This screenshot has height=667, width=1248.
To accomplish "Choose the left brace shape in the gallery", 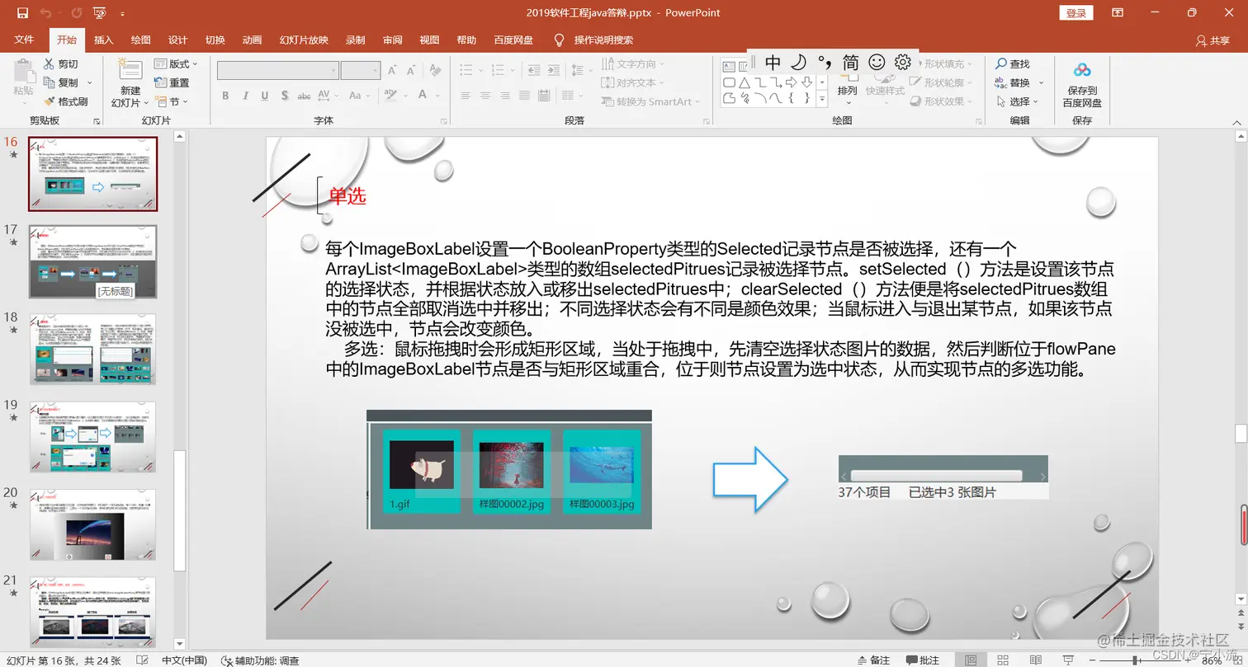I will [x=791, y=98].
